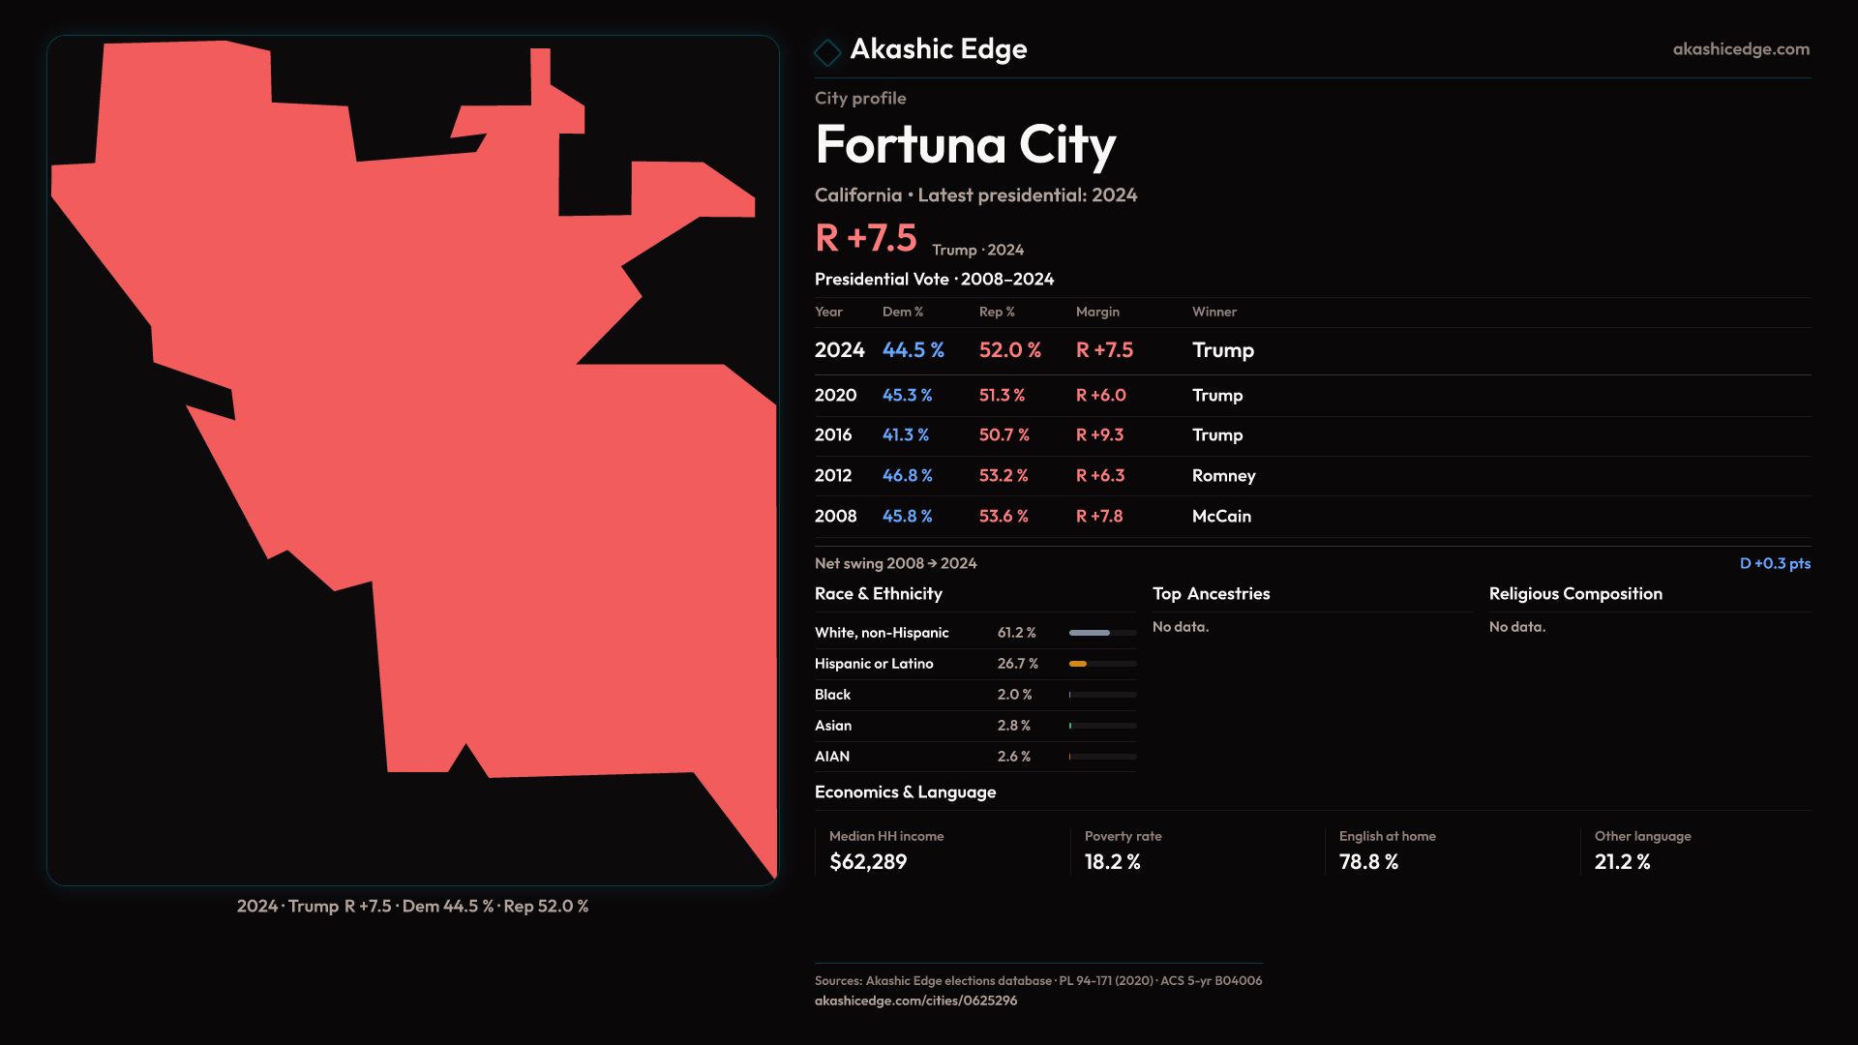The width and height of the screenshot is (1858, 1045).
Task: Open the akashicedge.com link in header
Action: [x=1740, y=49]
